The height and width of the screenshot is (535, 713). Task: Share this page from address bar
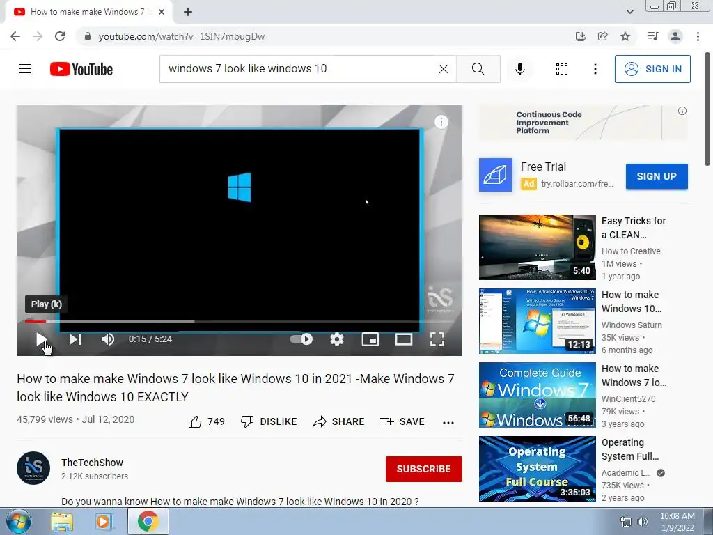(x=603, y=36)
